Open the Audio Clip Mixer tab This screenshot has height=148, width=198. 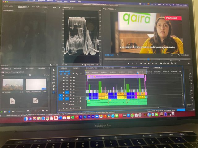tap(38, 6)
